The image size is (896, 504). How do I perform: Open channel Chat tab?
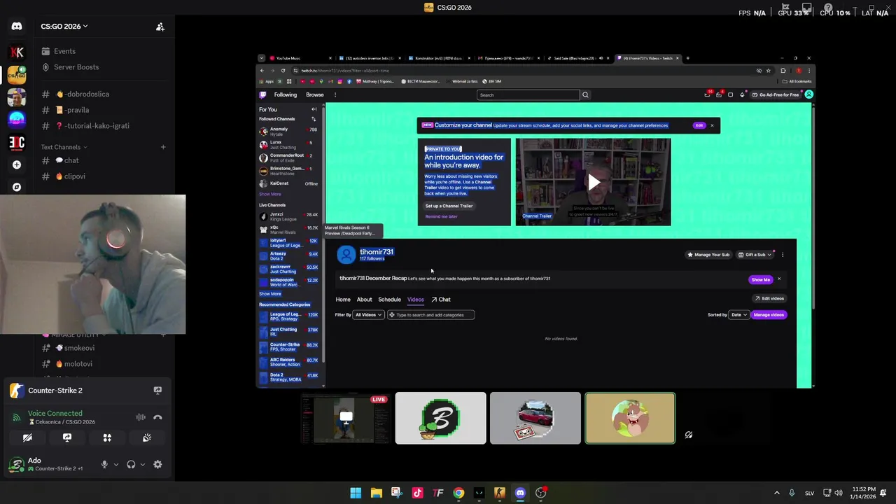(441, 300)
